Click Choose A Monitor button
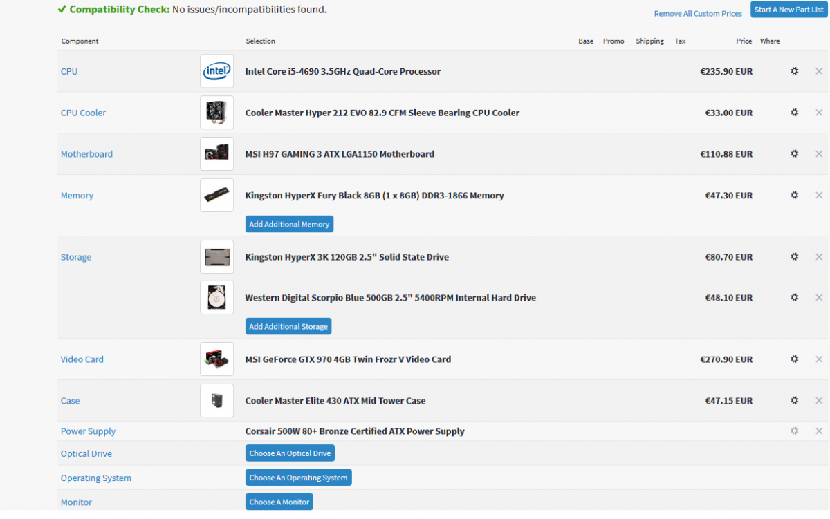 coord(279,502)
